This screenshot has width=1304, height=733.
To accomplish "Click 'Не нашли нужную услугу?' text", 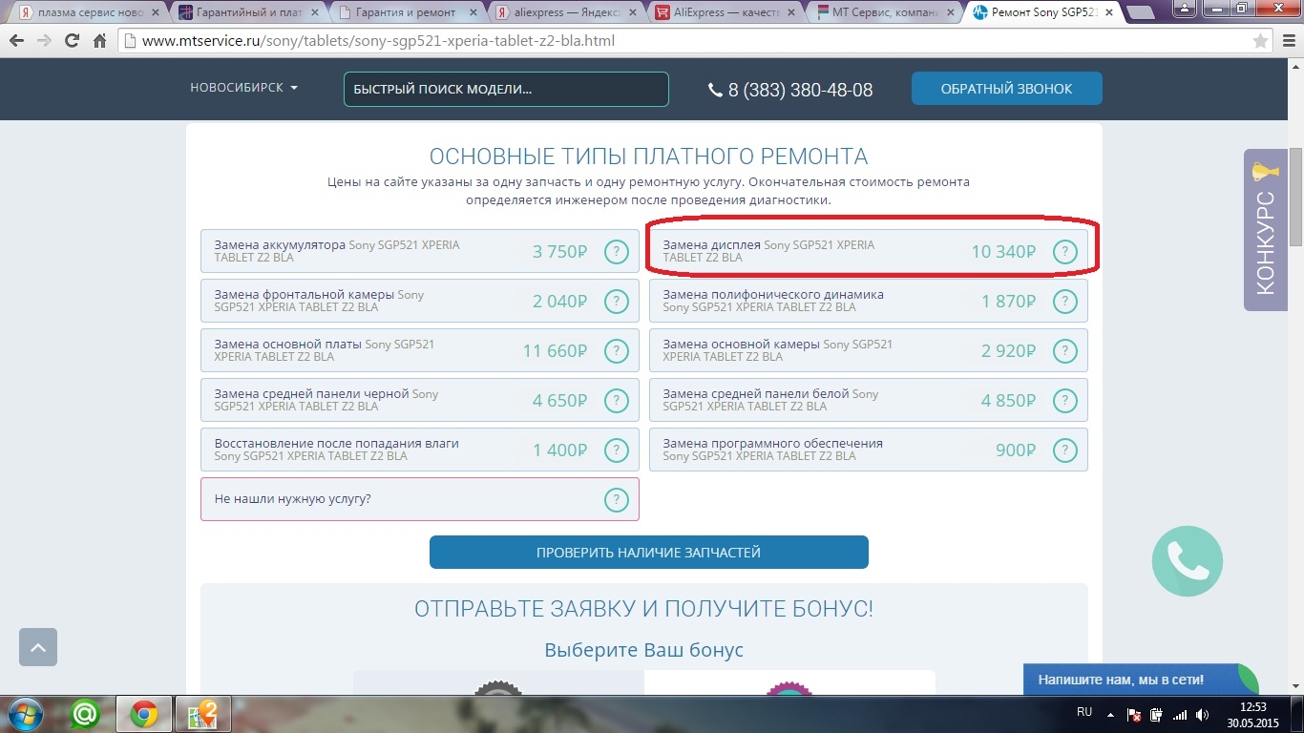I will tap(292, 499).
